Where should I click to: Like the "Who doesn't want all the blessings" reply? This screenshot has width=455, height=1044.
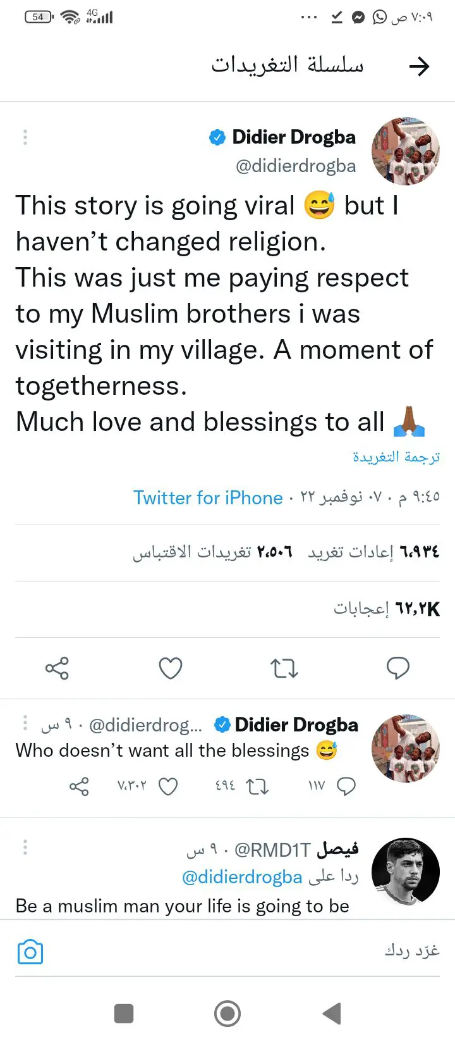(167, 786)
